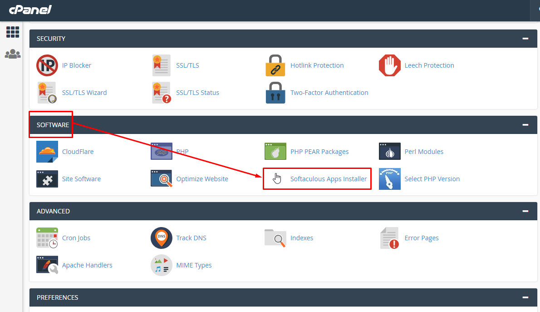Go to Perl Modules link
Image resolution: width=540 pixels, height=312 pixels.
click(424, 151)
